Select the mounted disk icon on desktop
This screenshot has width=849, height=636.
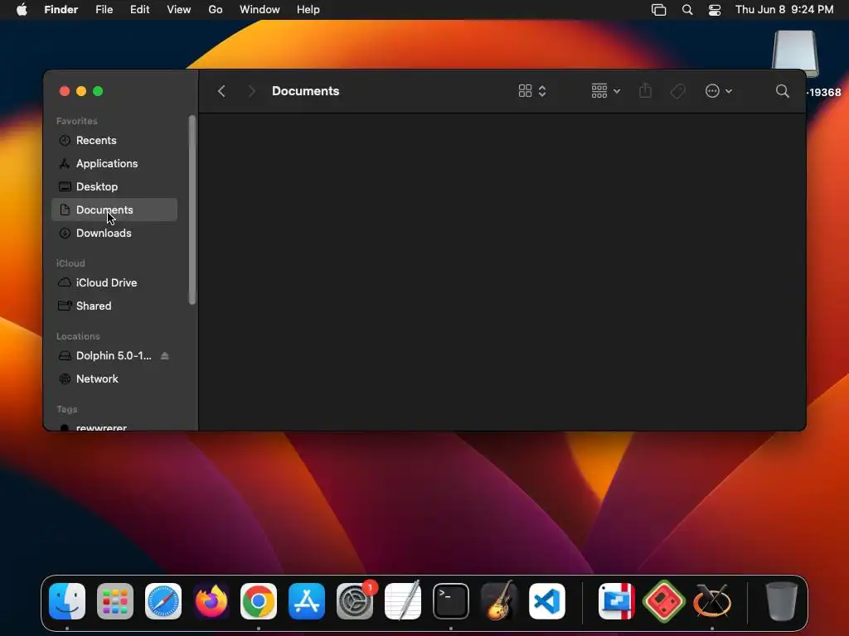click(x=795, y=54)
